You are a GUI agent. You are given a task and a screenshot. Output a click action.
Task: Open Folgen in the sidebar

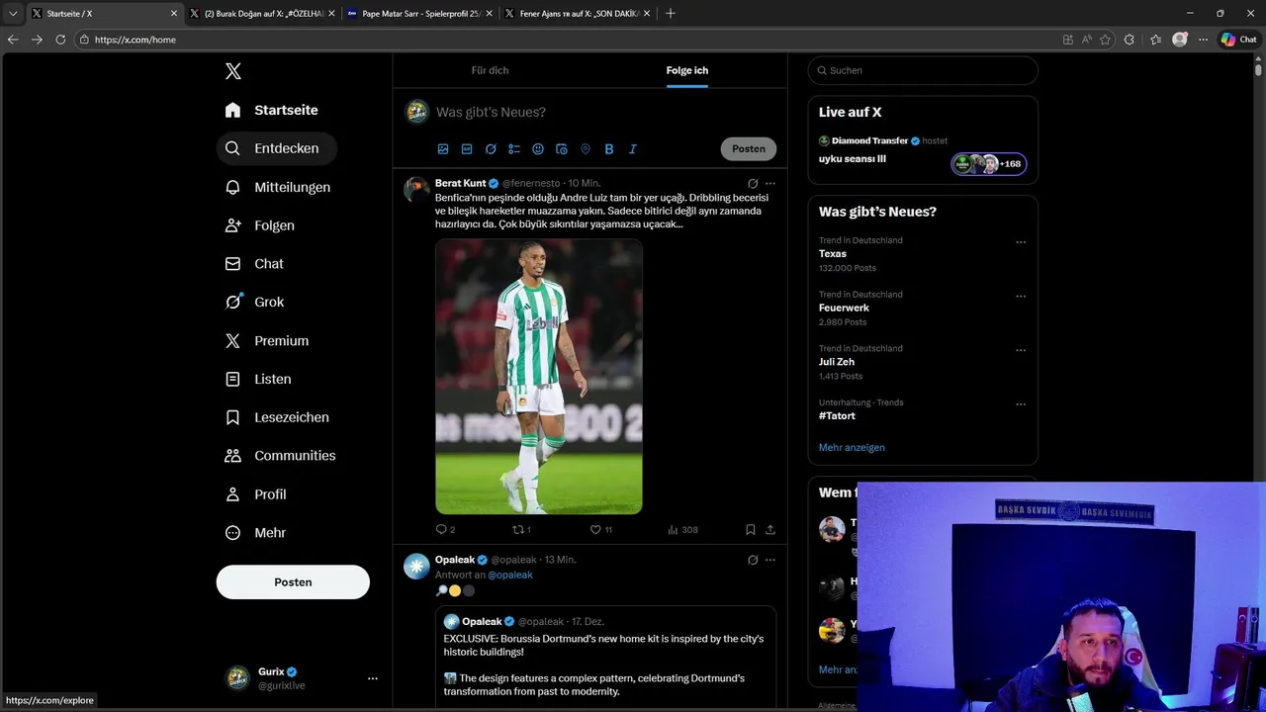click(x=260, y=225)
